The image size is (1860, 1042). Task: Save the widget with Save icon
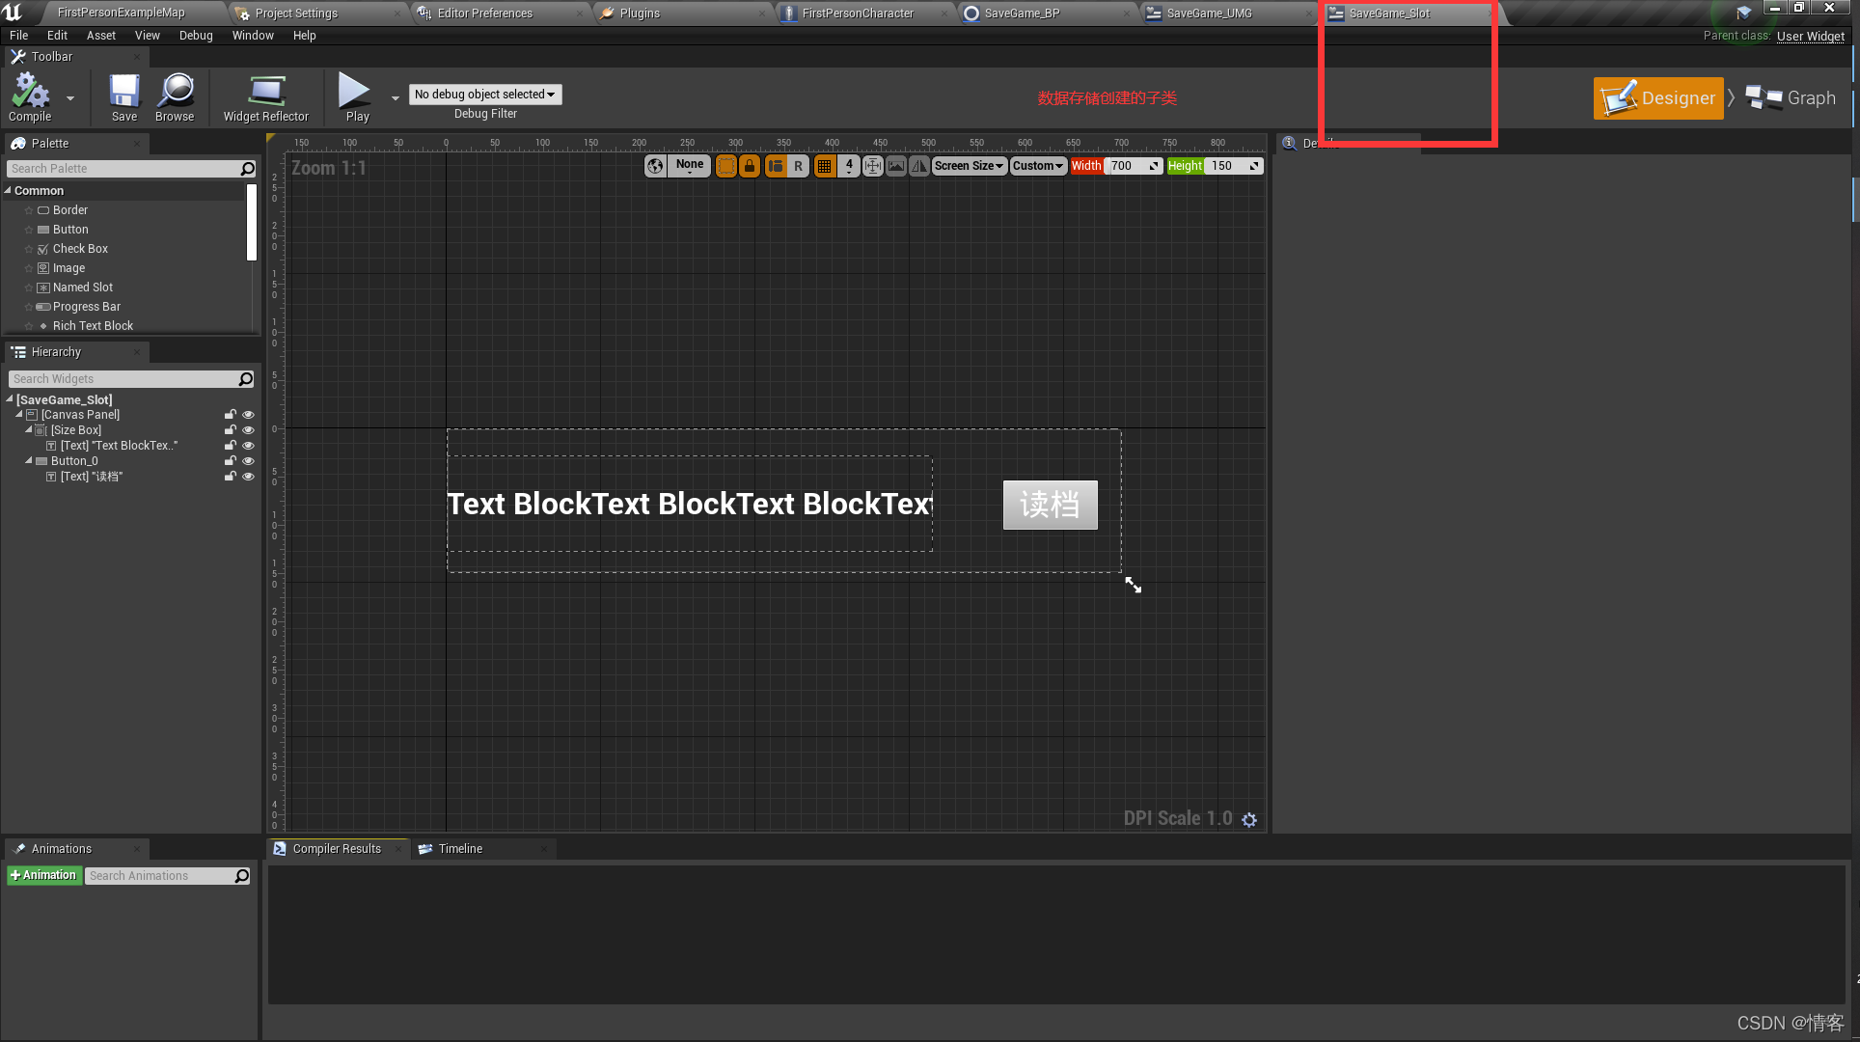(x=124, y=93)
